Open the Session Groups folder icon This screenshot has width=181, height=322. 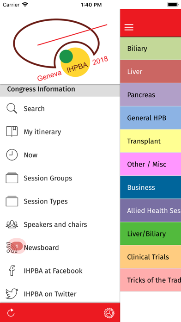coord(12,178)
